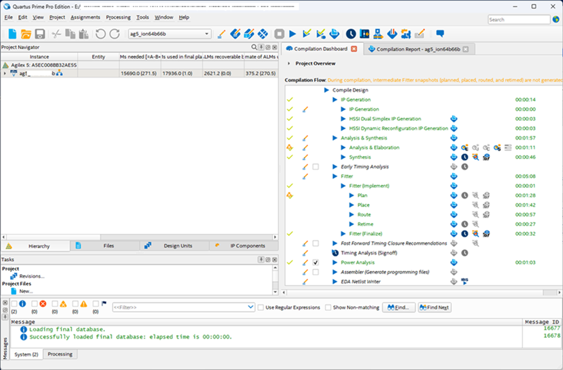Click the Find... button
563x370 pixels.
click(399, 307)
